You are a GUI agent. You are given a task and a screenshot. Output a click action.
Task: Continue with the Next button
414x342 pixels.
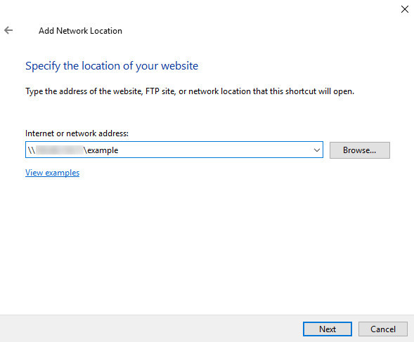tap(328, 329)
